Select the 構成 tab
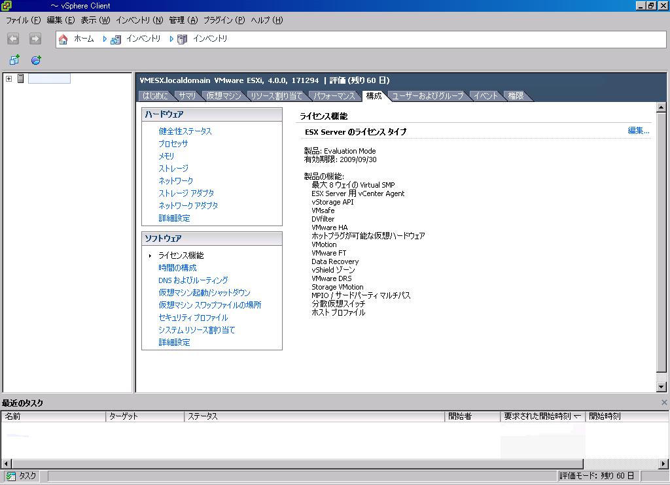Image resolution: width=670 pixels, height=485 pixels. click(x=374, y=96)
